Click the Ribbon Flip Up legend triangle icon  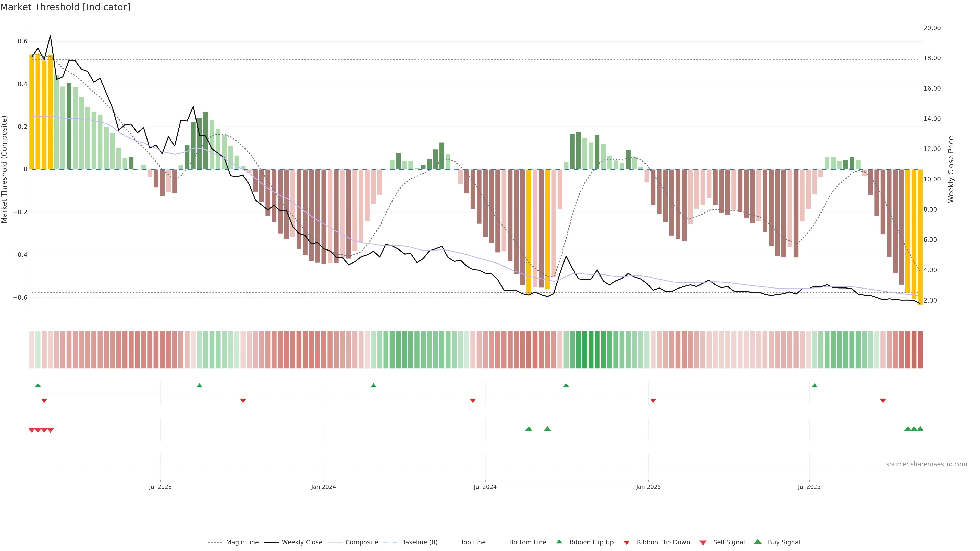coord(559,542)
